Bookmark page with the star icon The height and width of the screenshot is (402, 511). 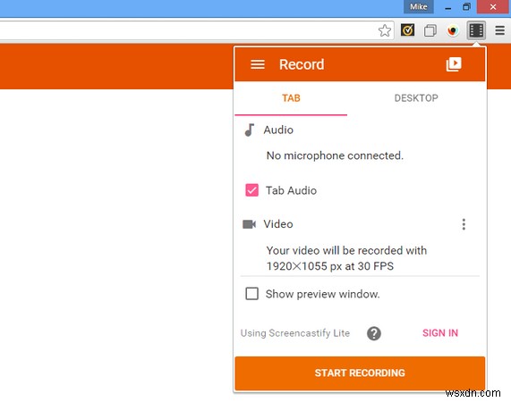[x=385, y=31]
